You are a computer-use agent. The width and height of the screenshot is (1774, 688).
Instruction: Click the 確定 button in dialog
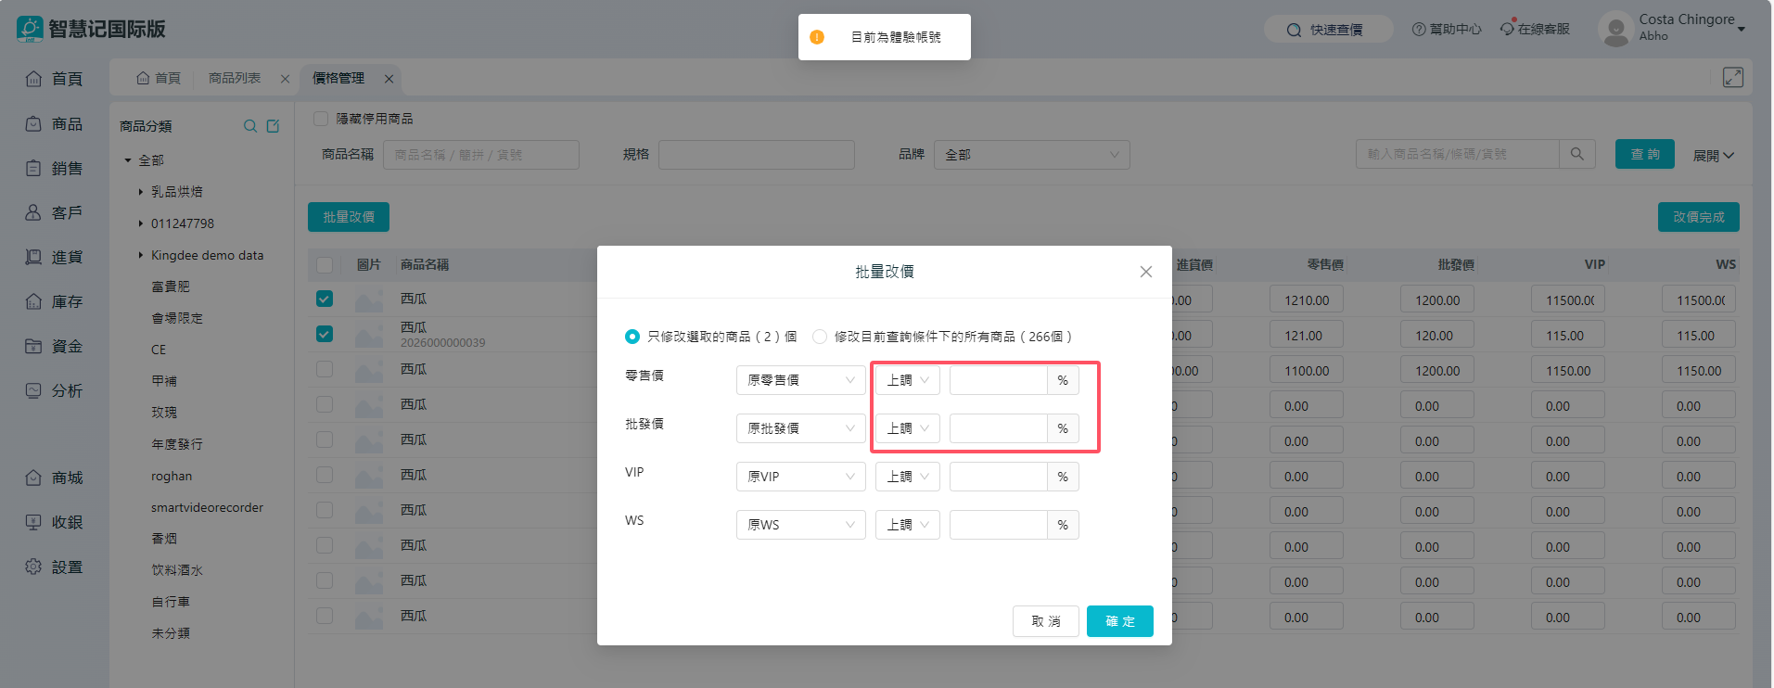(x=1119, y=621)
